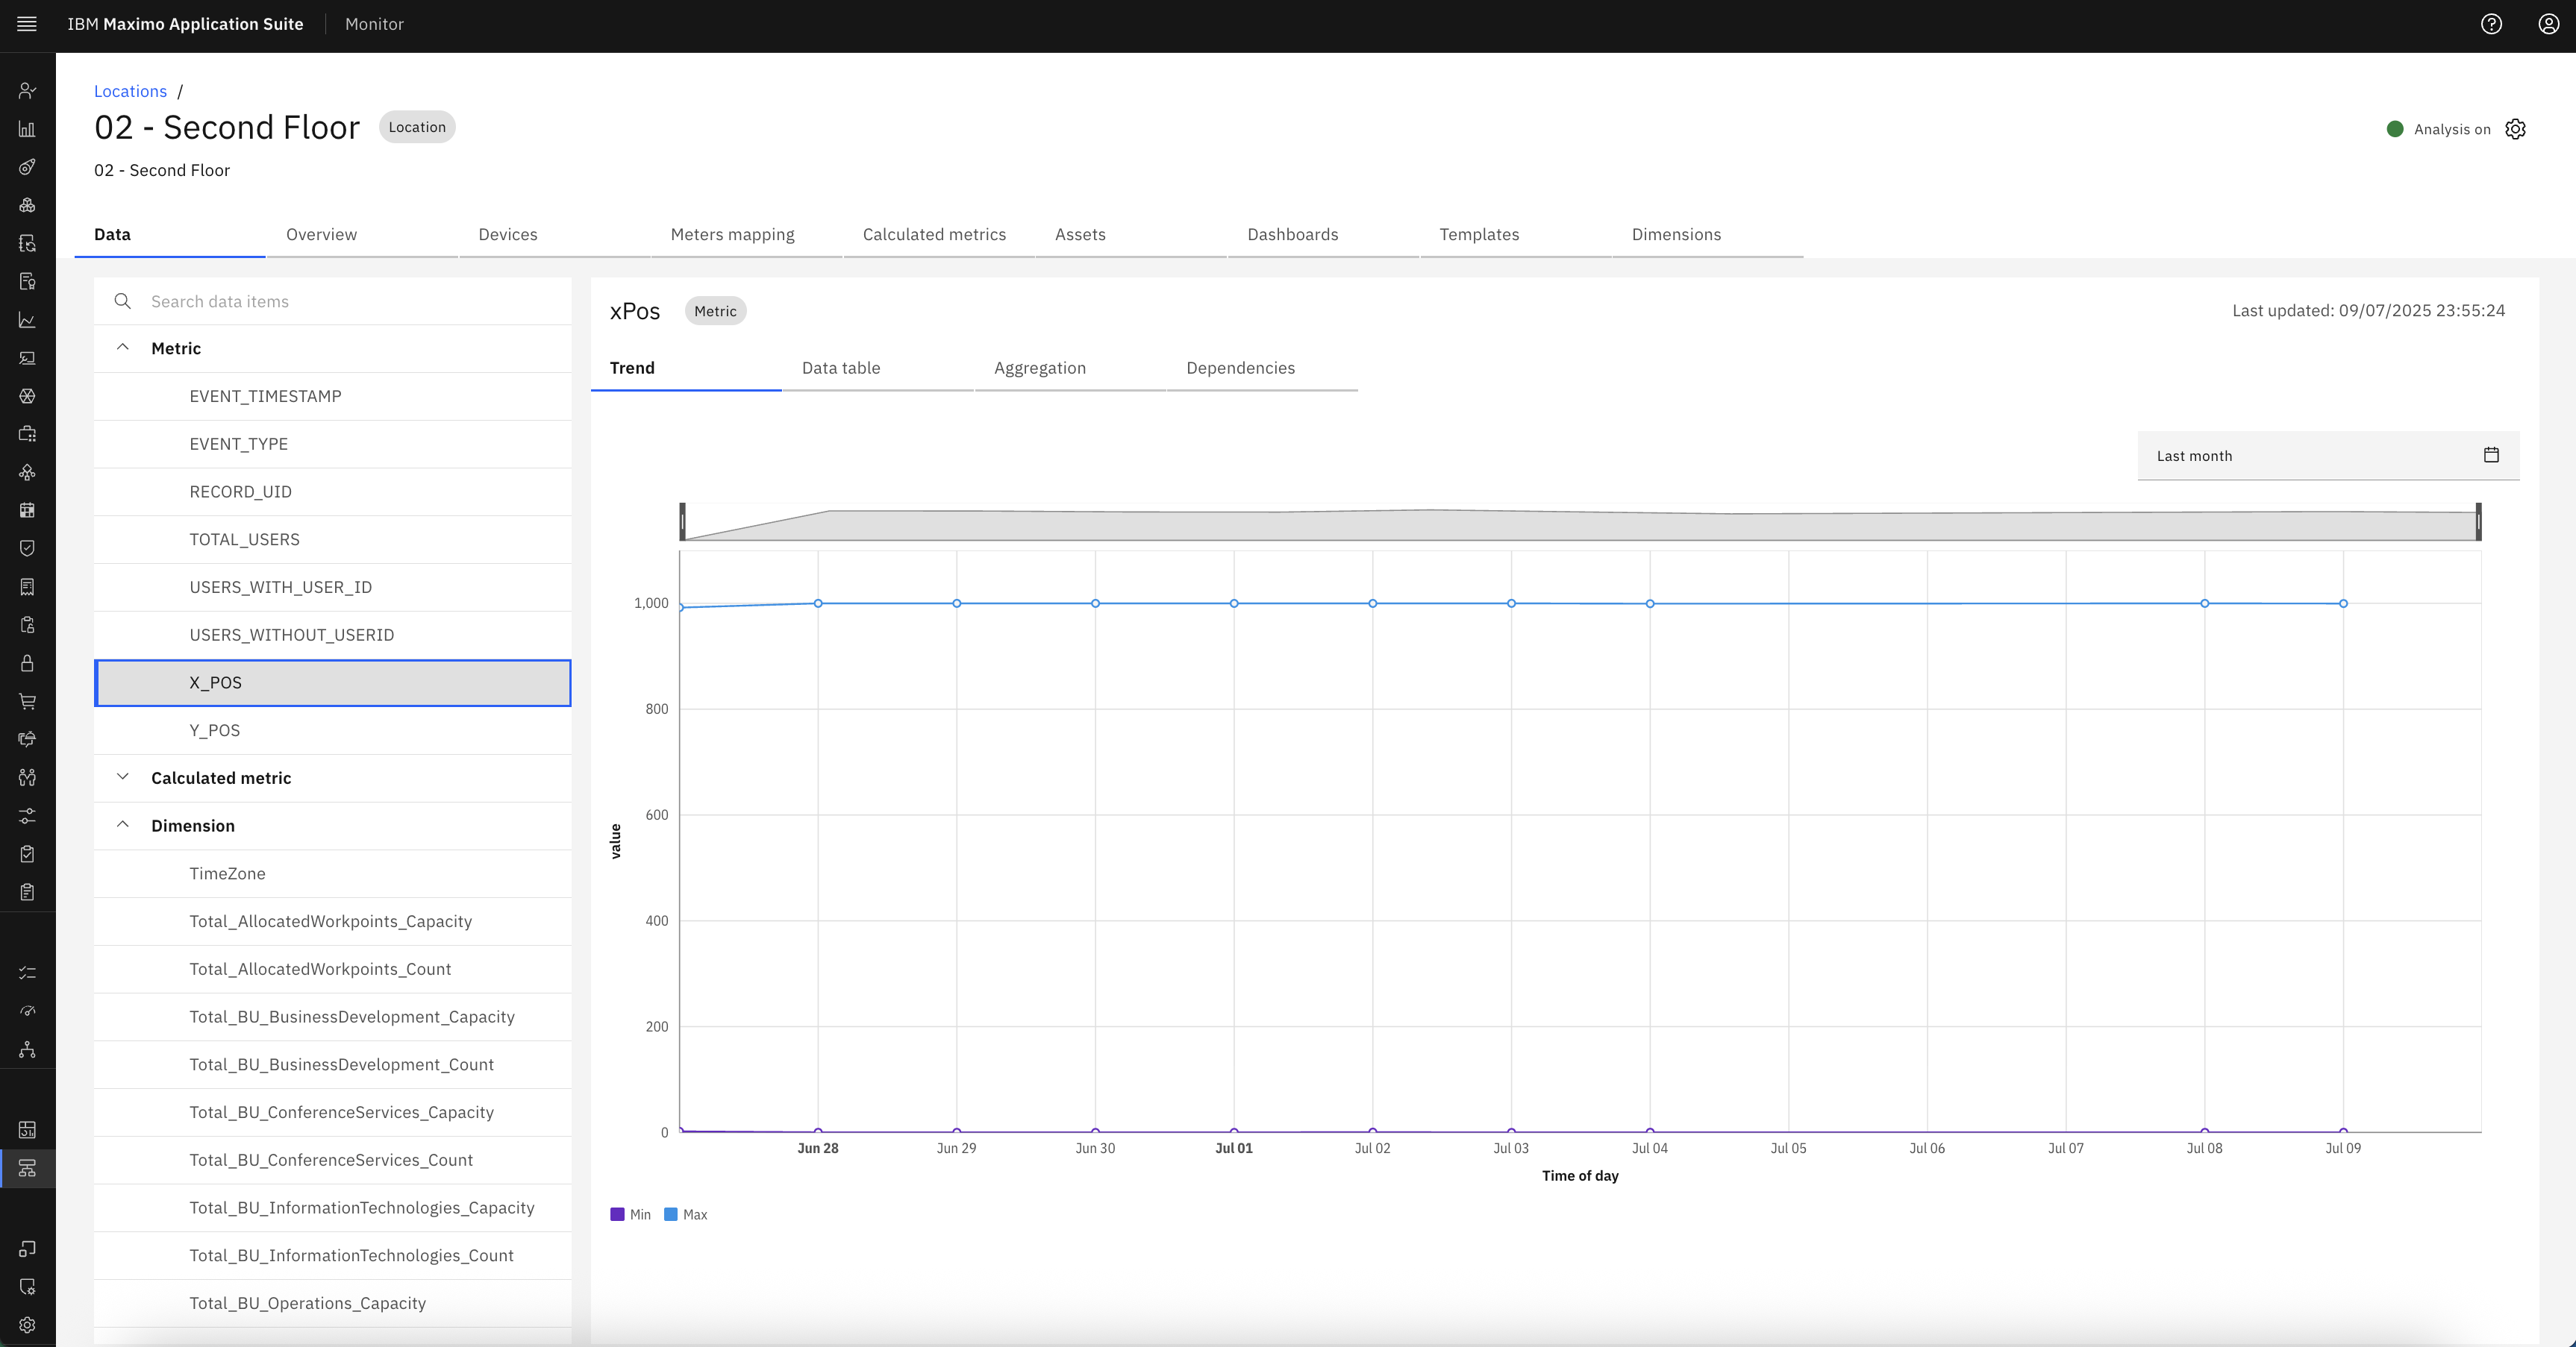Click the left handle of the chart zoom slider
The width and height of the screenshot is (2576, 1347).
[x=683, y=521]
